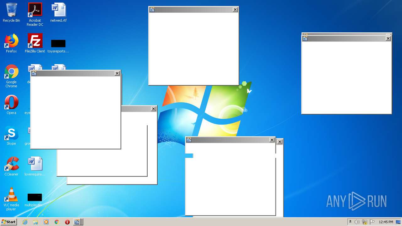Activate the Word taskbar button
The width and height of the screenshot is (402, 226).
77,222
